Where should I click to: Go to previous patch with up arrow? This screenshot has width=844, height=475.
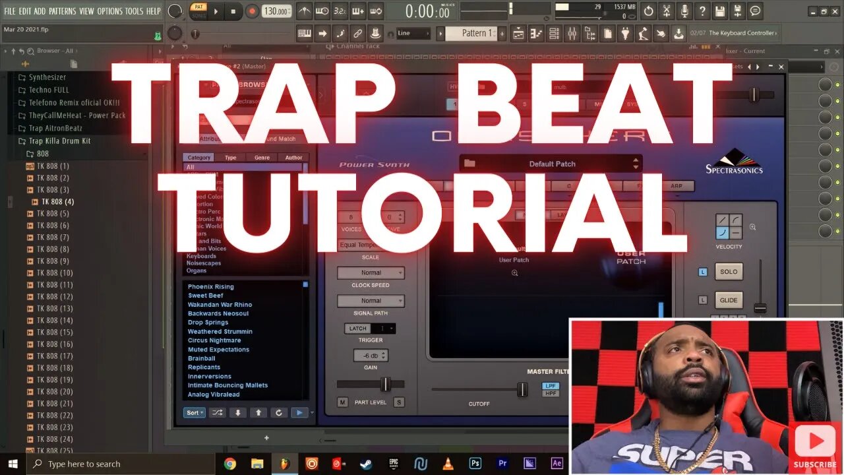click(258, 412)
